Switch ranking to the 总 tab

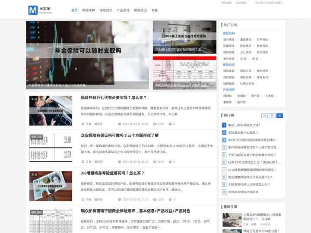pyautogui.click(x=279, y=116)
